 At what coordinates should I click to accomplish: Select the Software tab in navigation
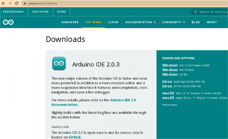point(93,22)
